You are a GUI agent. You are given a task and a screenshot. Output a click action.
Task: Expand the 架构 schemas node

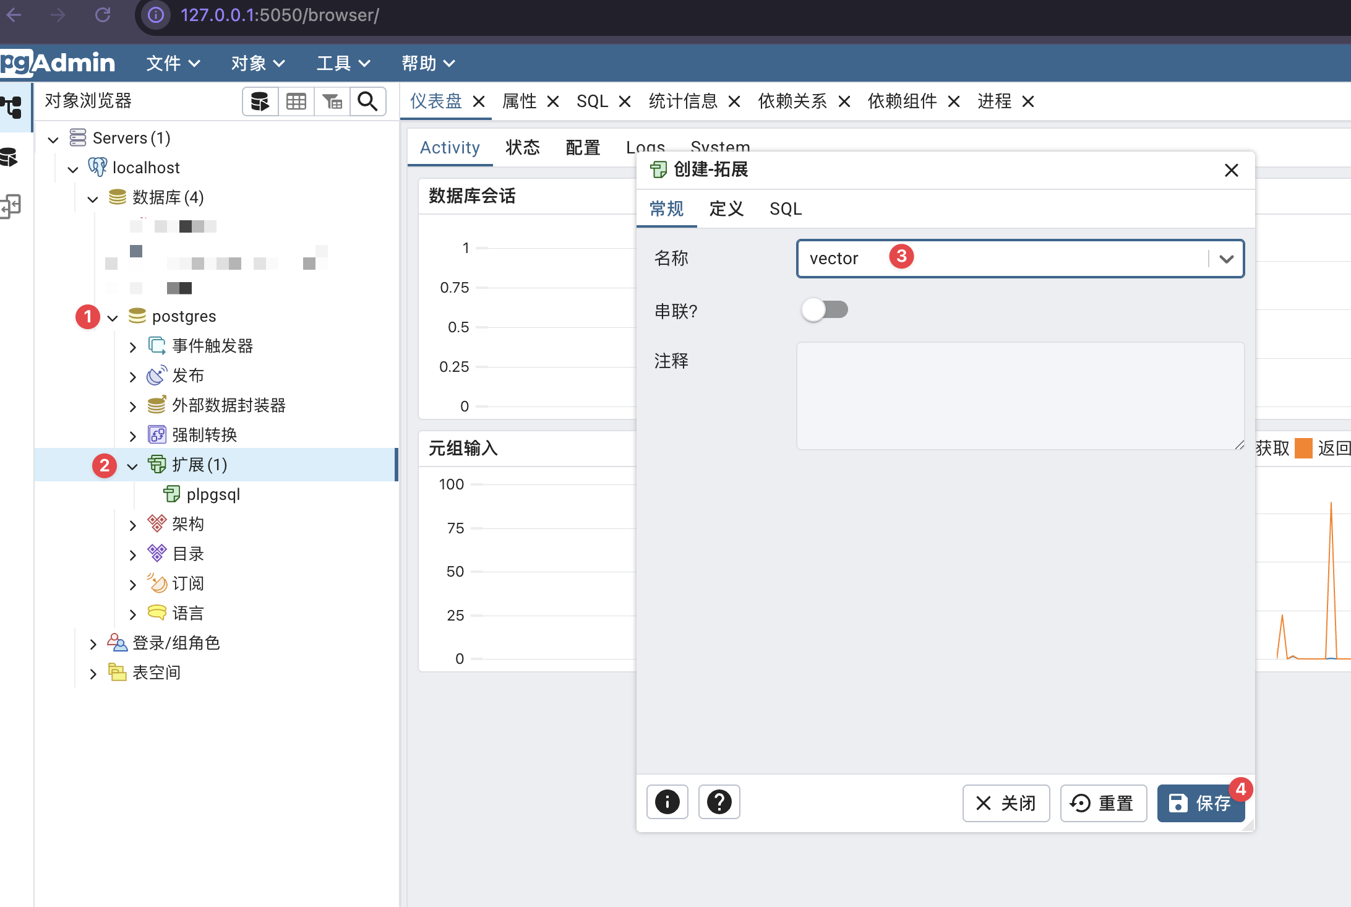[x=132, y=525]
